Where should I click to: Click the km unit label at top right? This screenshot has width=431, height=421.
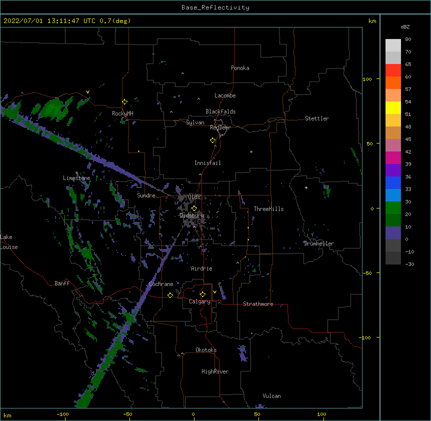[372, 21]
